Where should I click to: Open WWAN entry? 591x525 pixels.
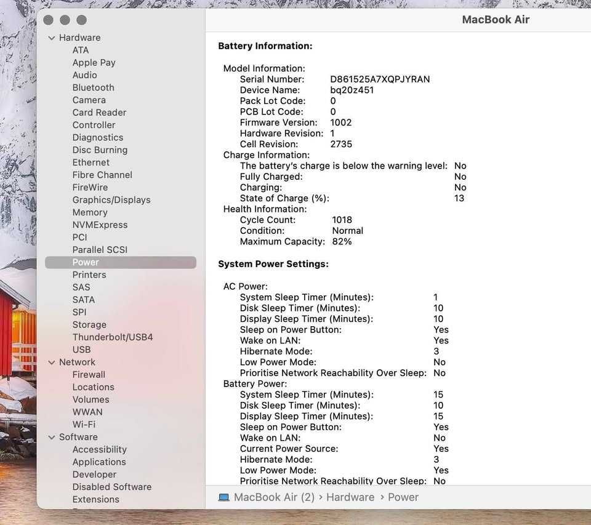click(x=87, y=412)
